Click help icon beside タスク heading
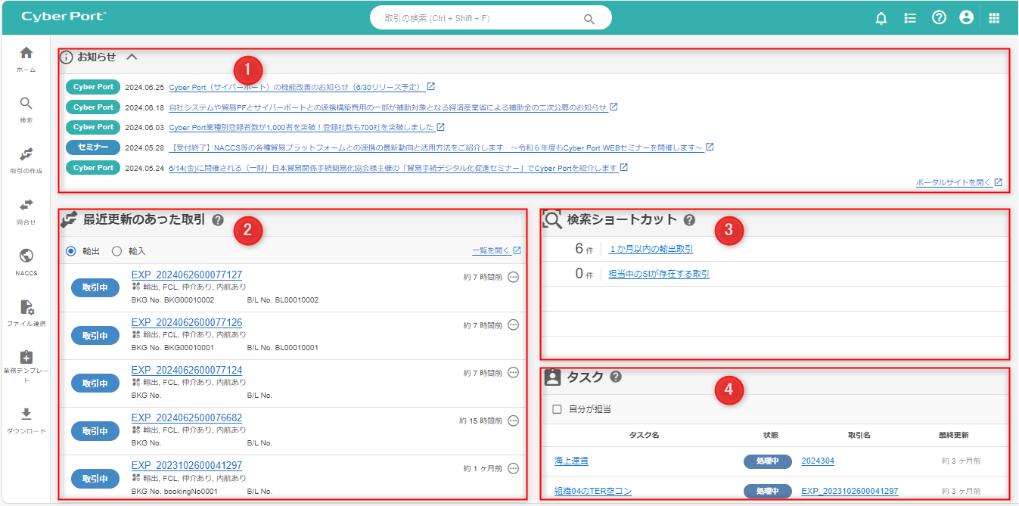Image resolution: width=1019 pixels, height=506 pixels. point(616,377)
